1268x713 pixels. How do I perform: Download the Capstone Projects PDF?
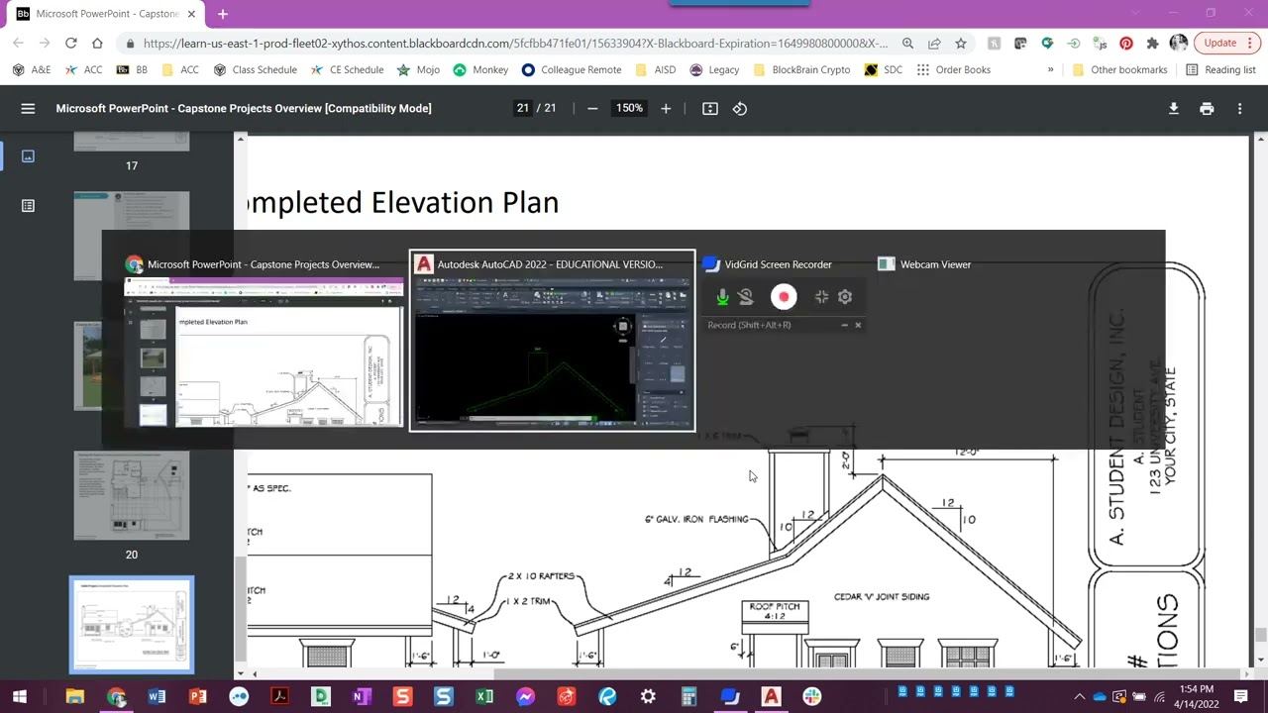click(x=1174, y=109)
